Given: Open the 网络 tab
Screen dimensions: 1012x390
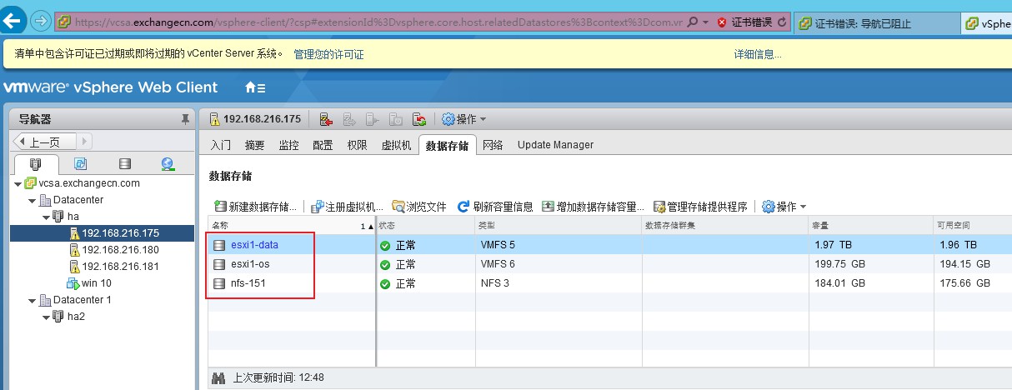Looking at the screenshot, I should pyautogui.click(x=493, y=145).
